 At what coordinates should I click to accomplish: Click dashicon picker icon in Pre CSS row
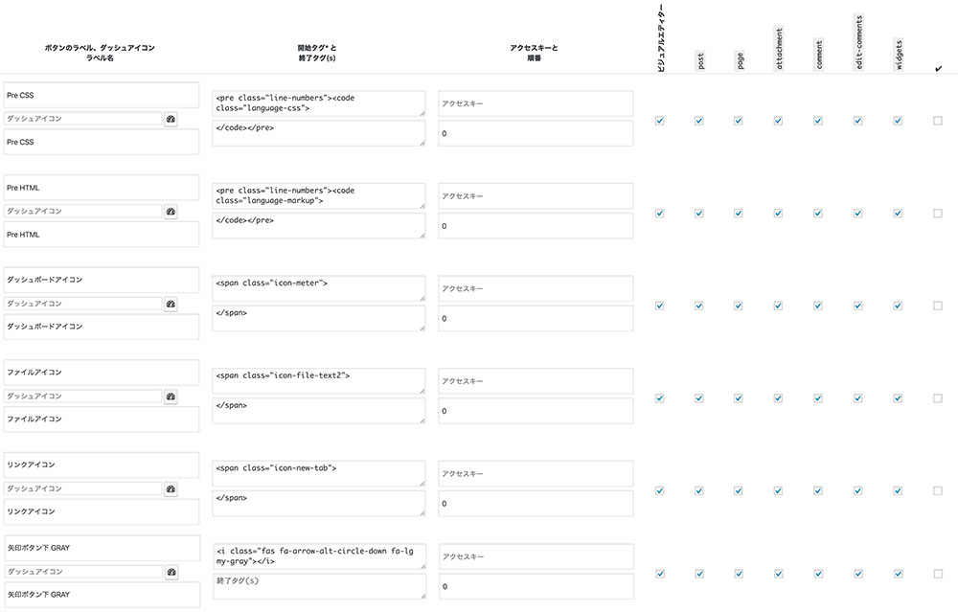171,119
